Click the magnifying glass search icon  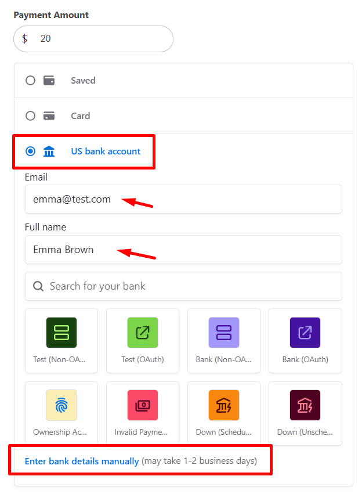click(38, 286)
